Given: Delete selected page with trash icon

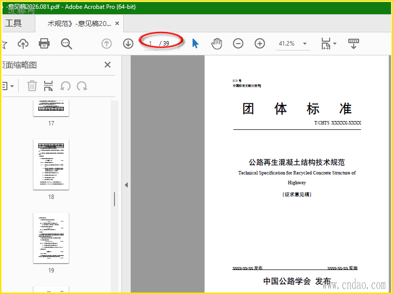Looking at the screenshot, I should pos(32,86).
